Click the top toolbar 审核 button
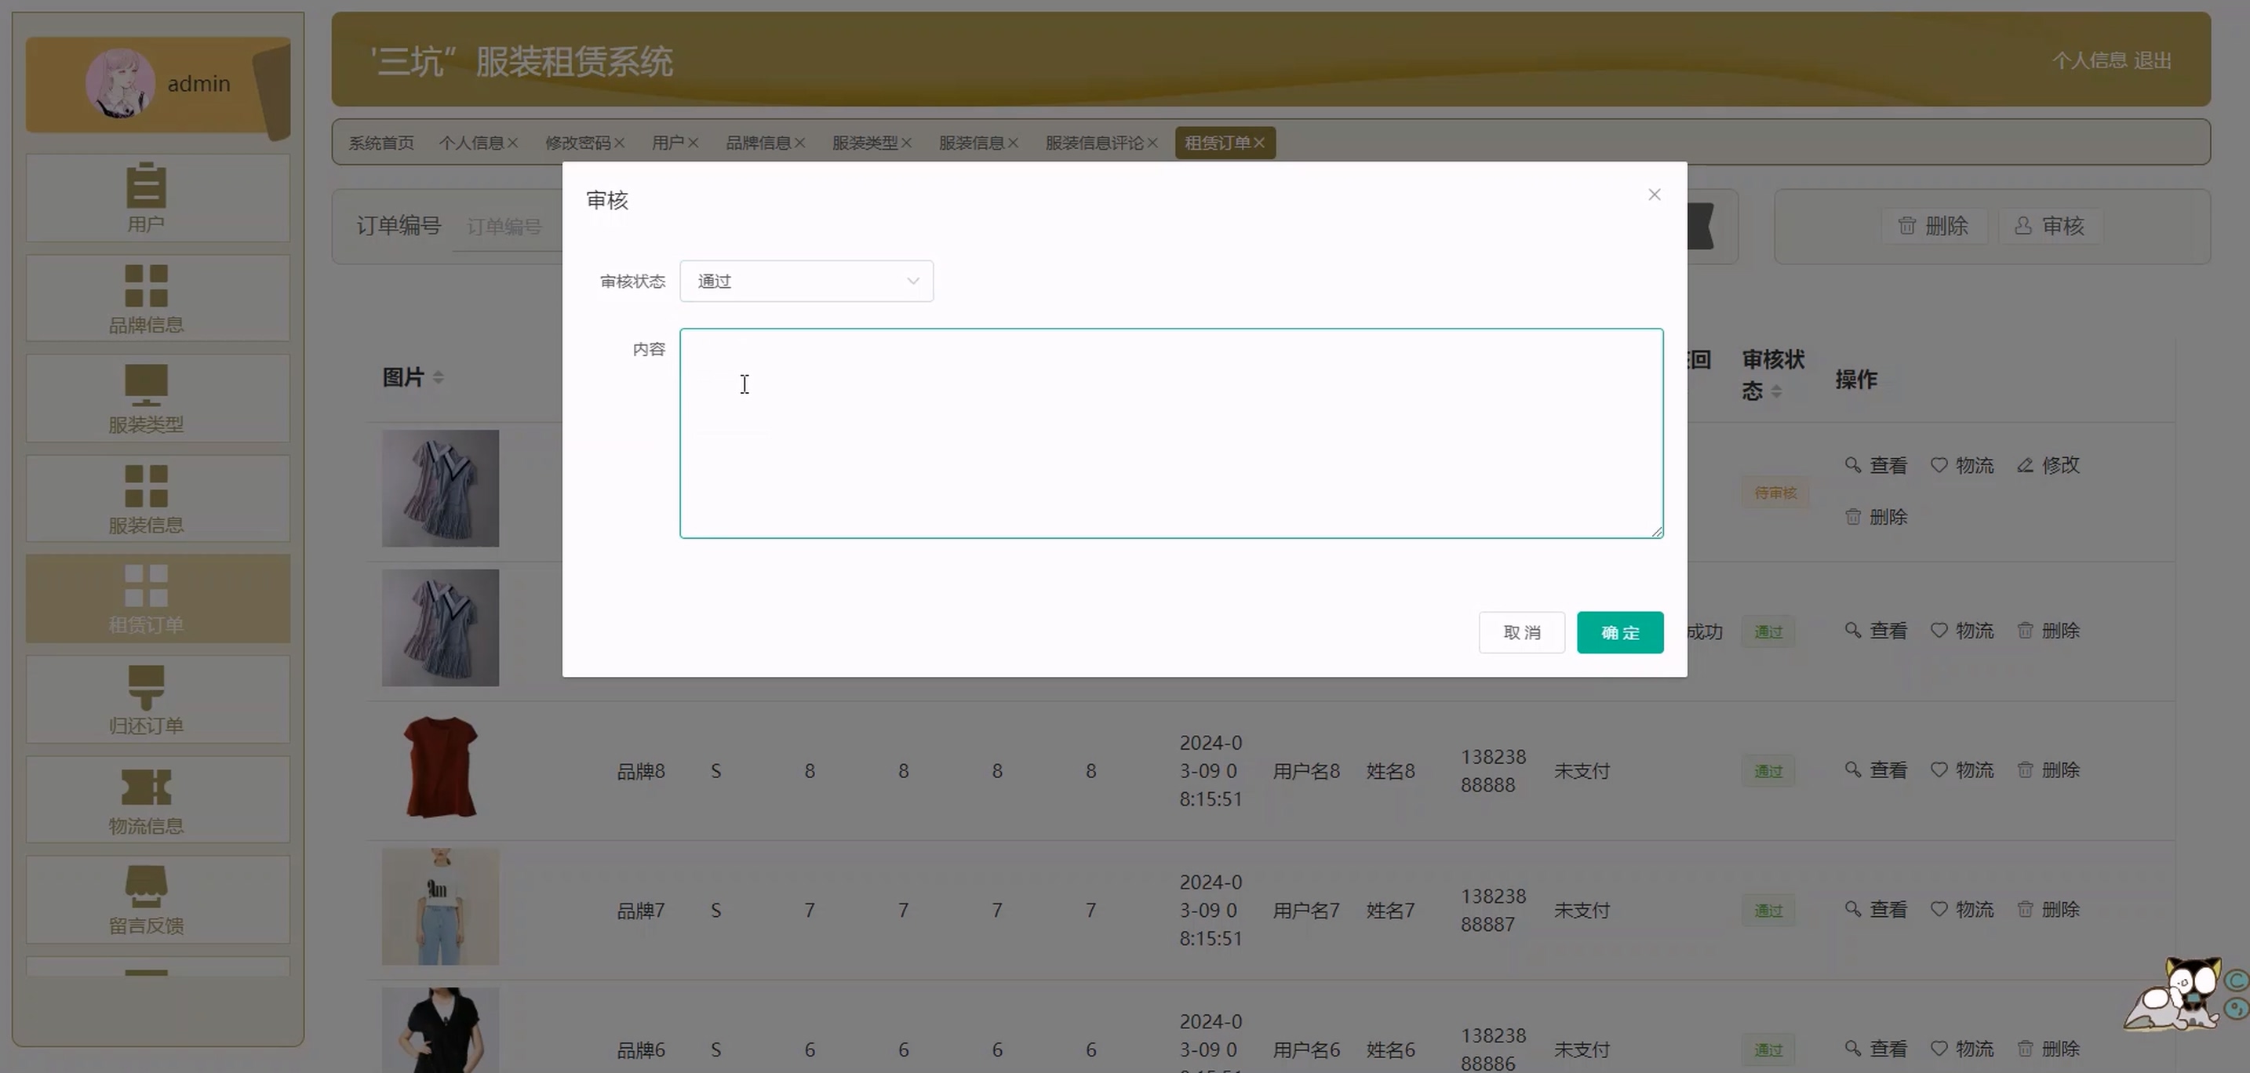 point(2050,226)
